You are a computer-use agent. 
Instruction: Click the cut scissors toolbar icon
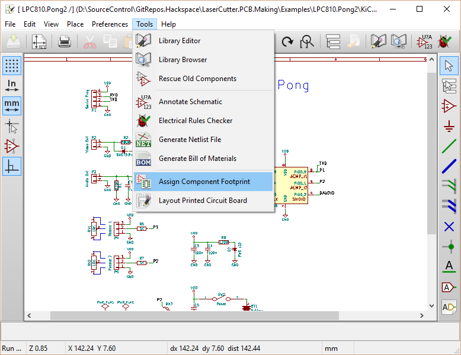tap(90, 41)
